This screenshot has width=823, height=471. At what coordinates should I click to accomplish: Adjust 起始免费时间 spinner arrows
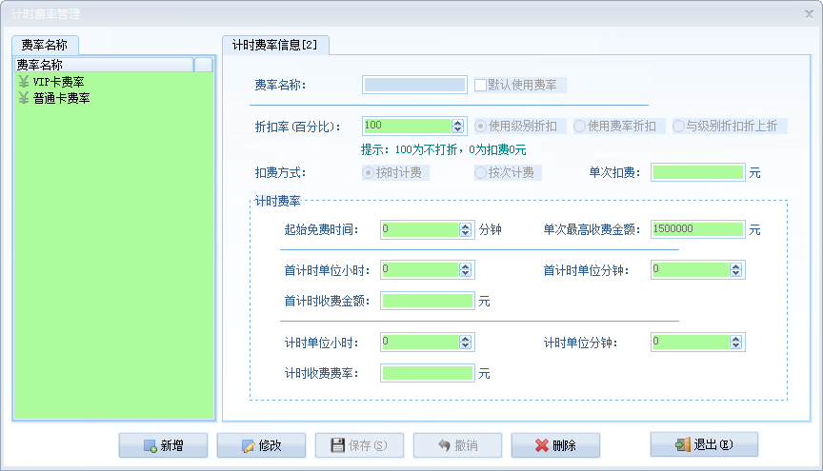click(x=465, y=229)
